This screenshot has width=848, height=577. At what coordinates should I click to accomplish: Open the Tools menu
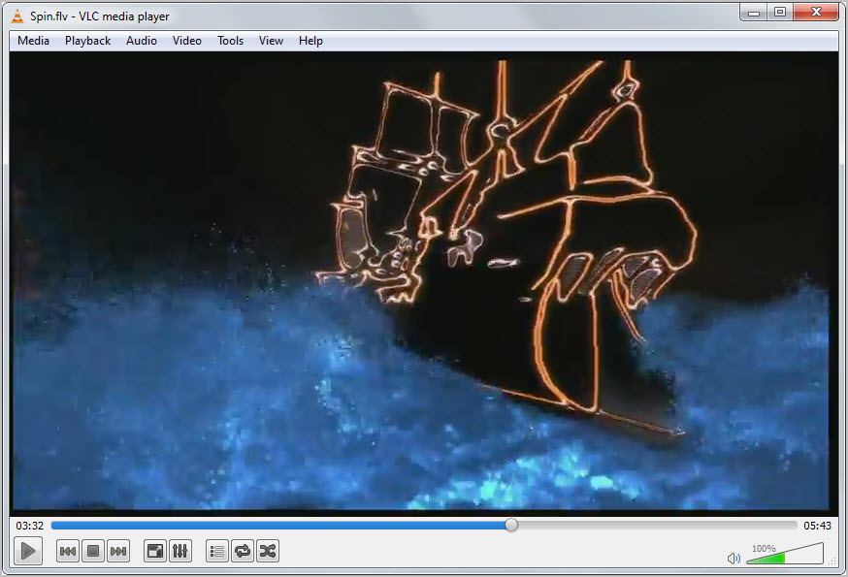[230, 41]
